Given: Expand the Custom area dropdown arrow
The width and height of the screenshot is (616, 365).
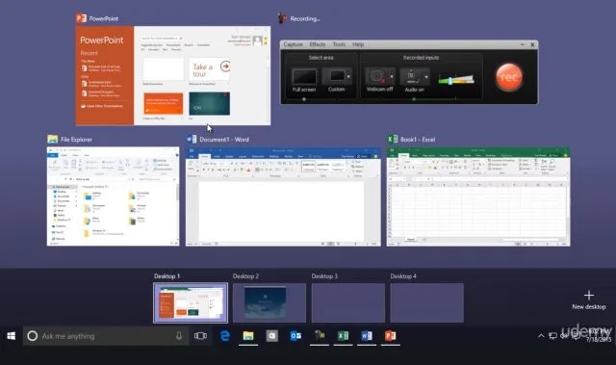Looking at the screenshot, I should tap(348, 76).
